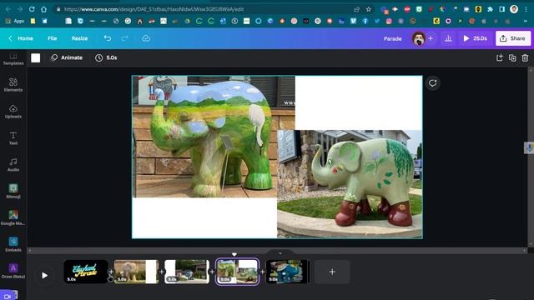The width and height of the screenshot is (534, 300).
Task: Click the Animate button
Action: [x=67, y=57]
